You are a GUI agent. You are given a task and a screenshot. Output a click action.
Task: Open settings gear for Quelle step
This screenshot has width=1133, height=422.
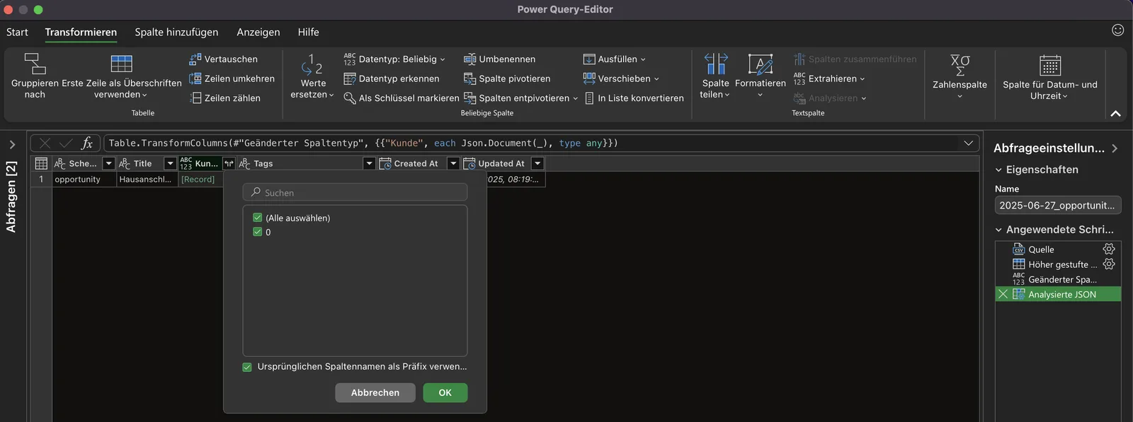pyautogui.click(x=1109, y=249)
